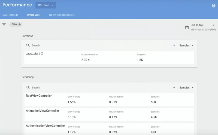This screenshot has width=218, height=135.
Task: Open the RootViewController rendering row
Action: [39, 96]
